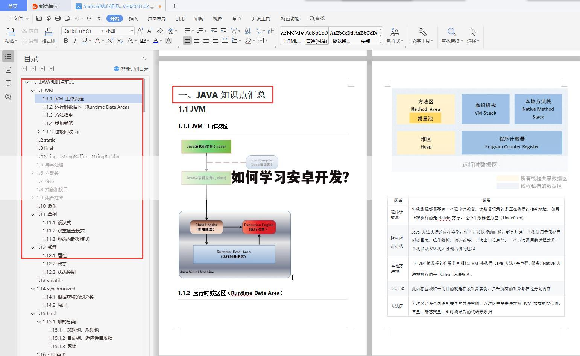Jump to 1.13 volatile in outline
Screen dimensions: 580x356
[x=50, y=281]
